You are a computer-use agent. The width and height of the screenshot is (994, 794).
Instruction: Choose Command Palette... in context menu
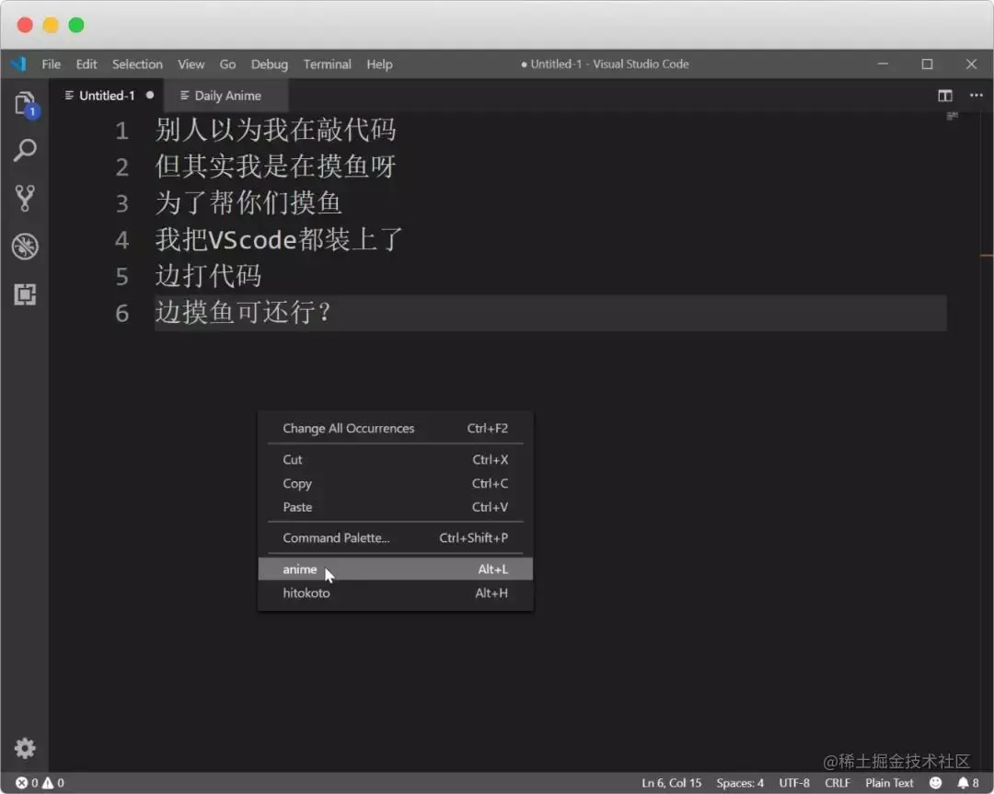coord(396,538)
